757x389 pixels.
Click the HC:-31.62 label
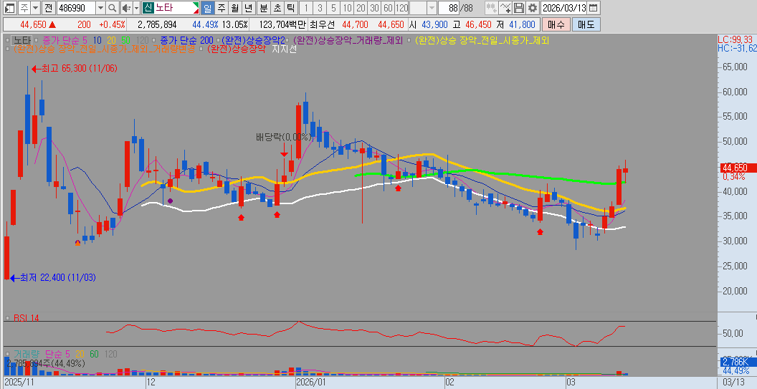click(737, 48)
